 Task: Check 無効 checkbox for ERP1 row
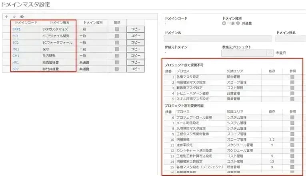click(x=117, y=29)
